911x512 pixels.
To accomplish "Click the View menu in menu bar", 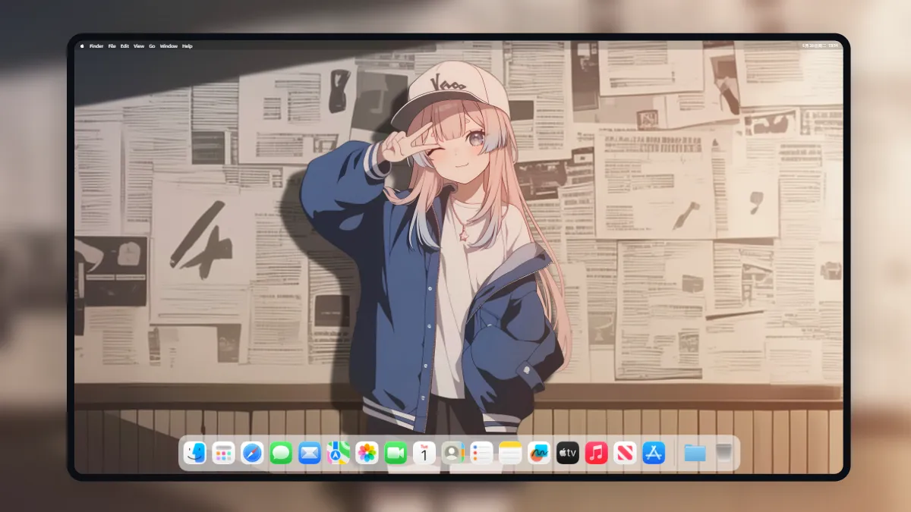I will tap(139, 46).
